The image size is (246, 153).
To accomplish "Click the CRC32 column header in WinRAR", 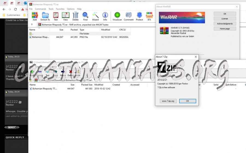I will coord(124,30).
